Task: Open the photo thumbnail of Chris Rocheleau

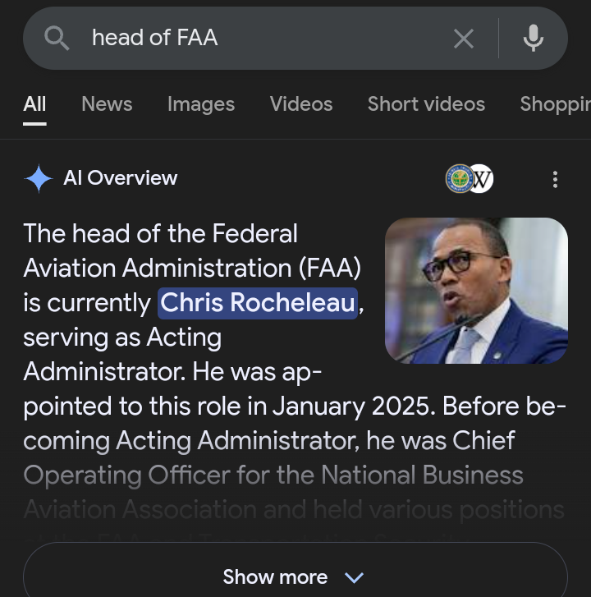Action: pyautogui.click(x=476, y=290)
